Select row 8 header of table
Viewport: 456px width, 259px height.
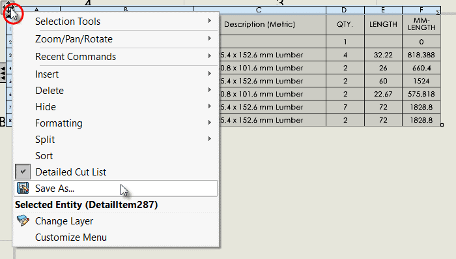[9, 120]
